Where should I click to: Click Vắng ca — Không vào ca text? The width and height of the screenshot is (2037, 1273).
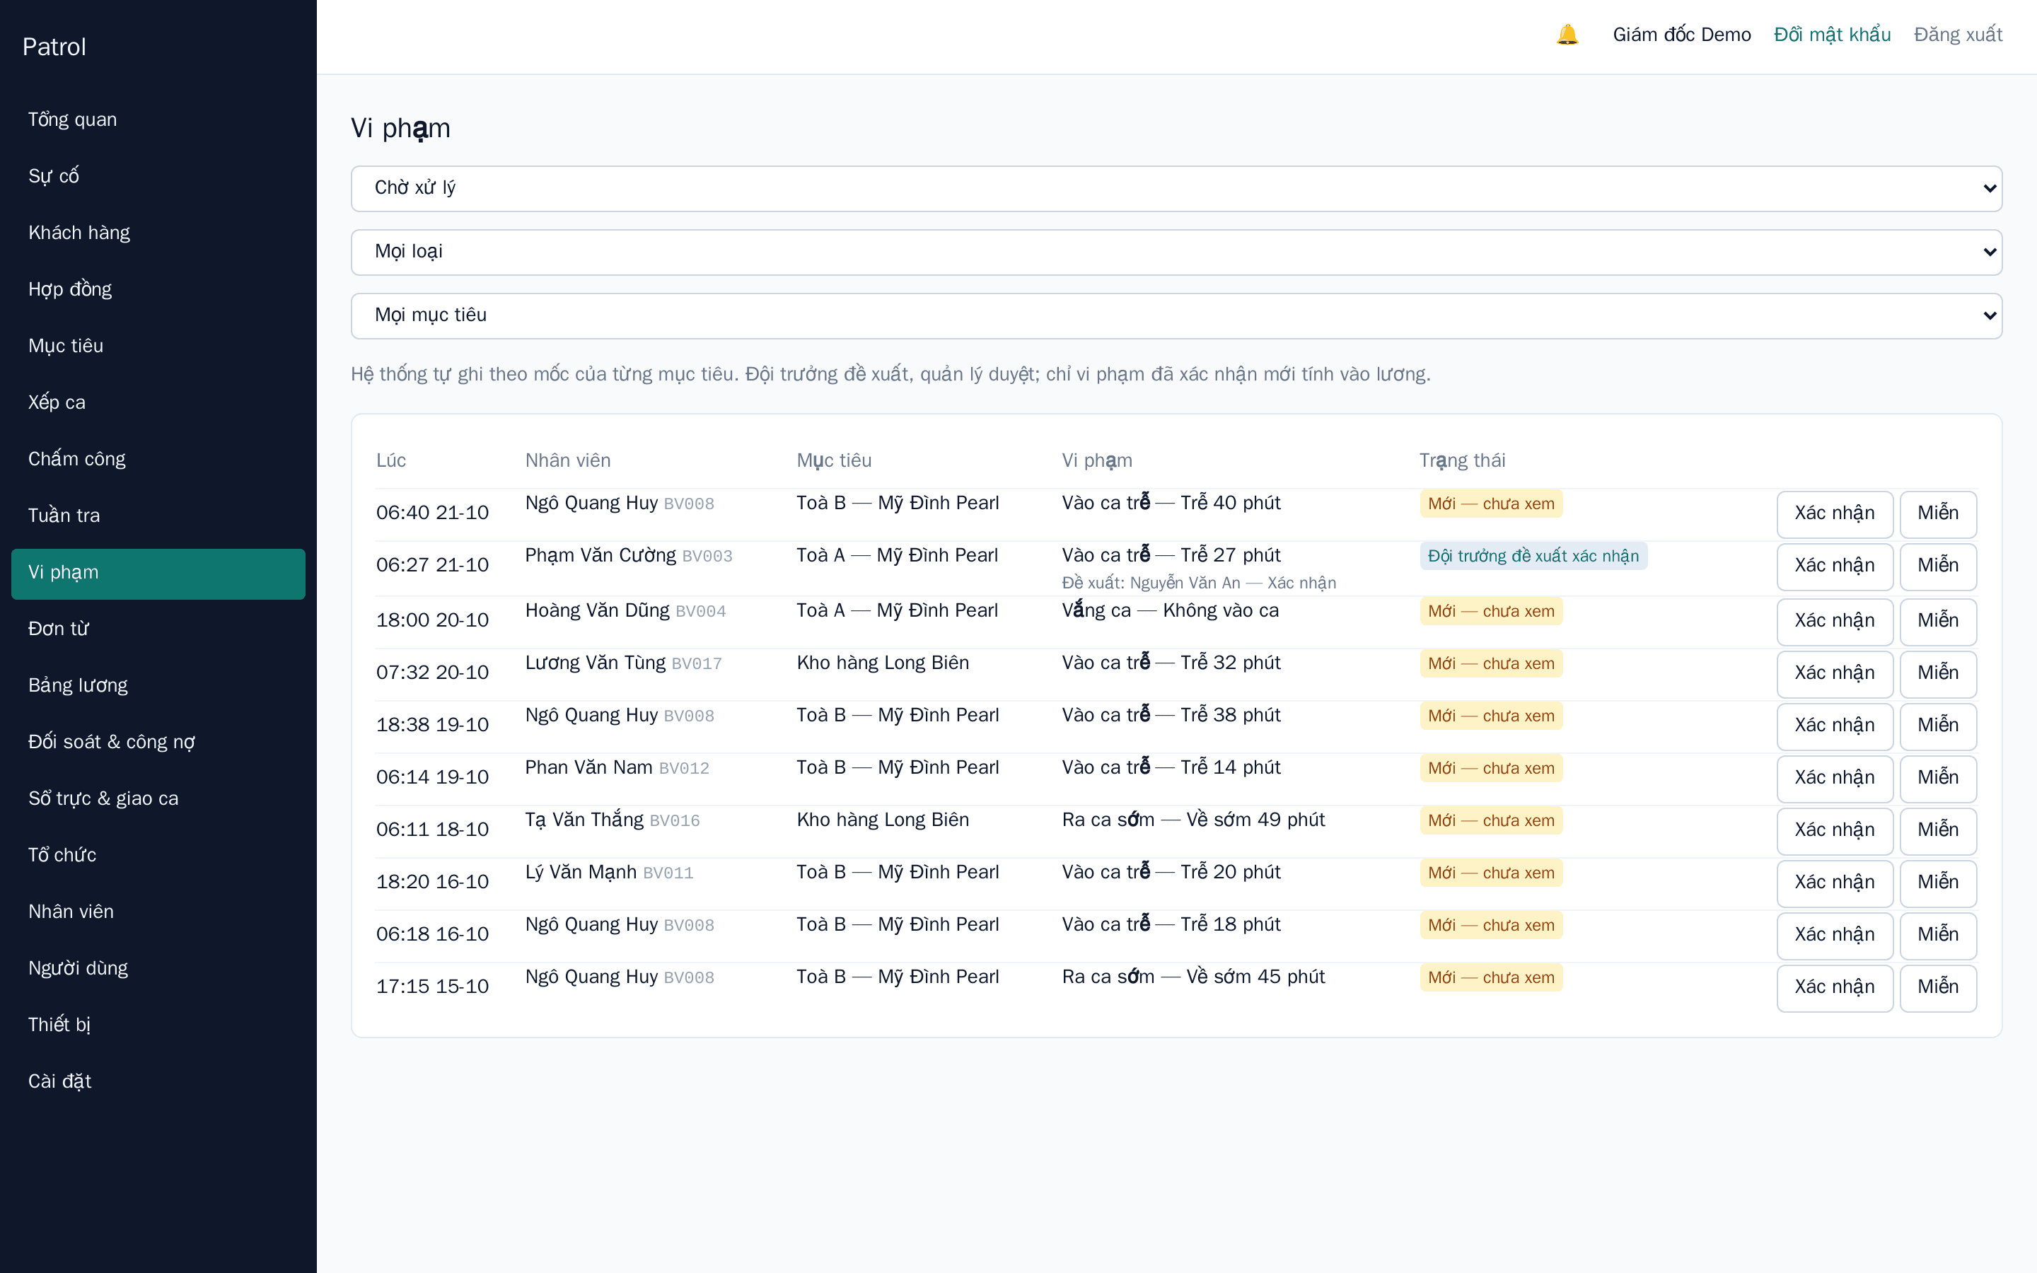pyautogui.click(x=1170, y=610)
